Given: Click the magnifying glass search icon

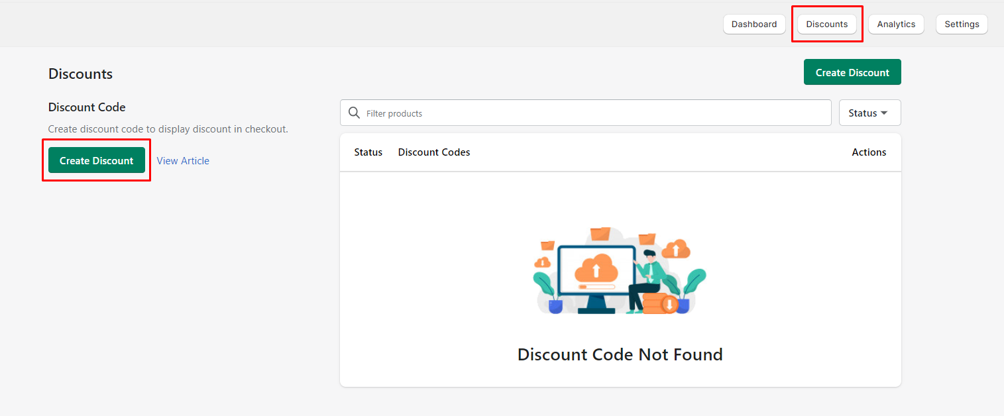Looking at the screenshot, I should click(x=354, y=113).
